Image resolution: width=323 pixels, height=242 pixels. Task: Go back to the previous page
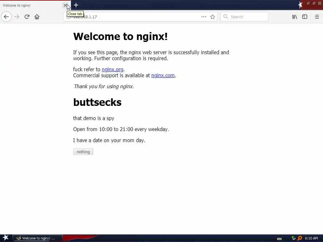tap(6, 17)
